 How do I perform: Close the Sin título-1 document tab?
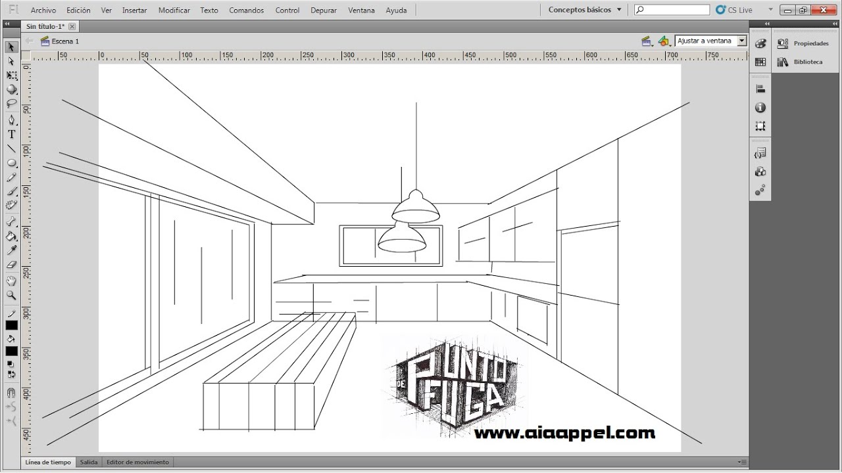[72, 26]
